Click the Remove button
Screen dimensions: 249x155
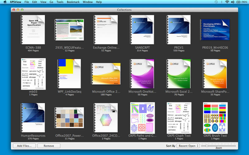pos(49,146)
